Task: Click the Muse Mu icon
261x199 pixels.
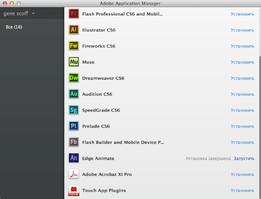Action: [x=74, y=62]
